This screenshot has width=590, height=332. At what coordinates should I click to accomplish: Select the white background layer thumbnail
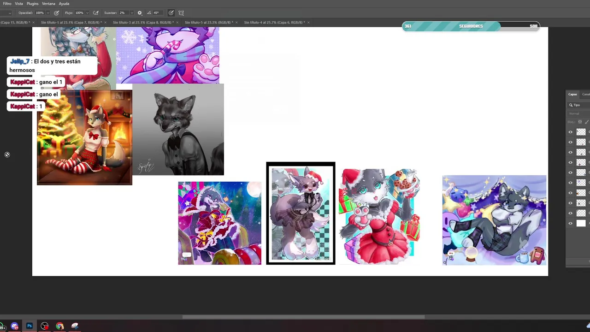tap(581, 223)
